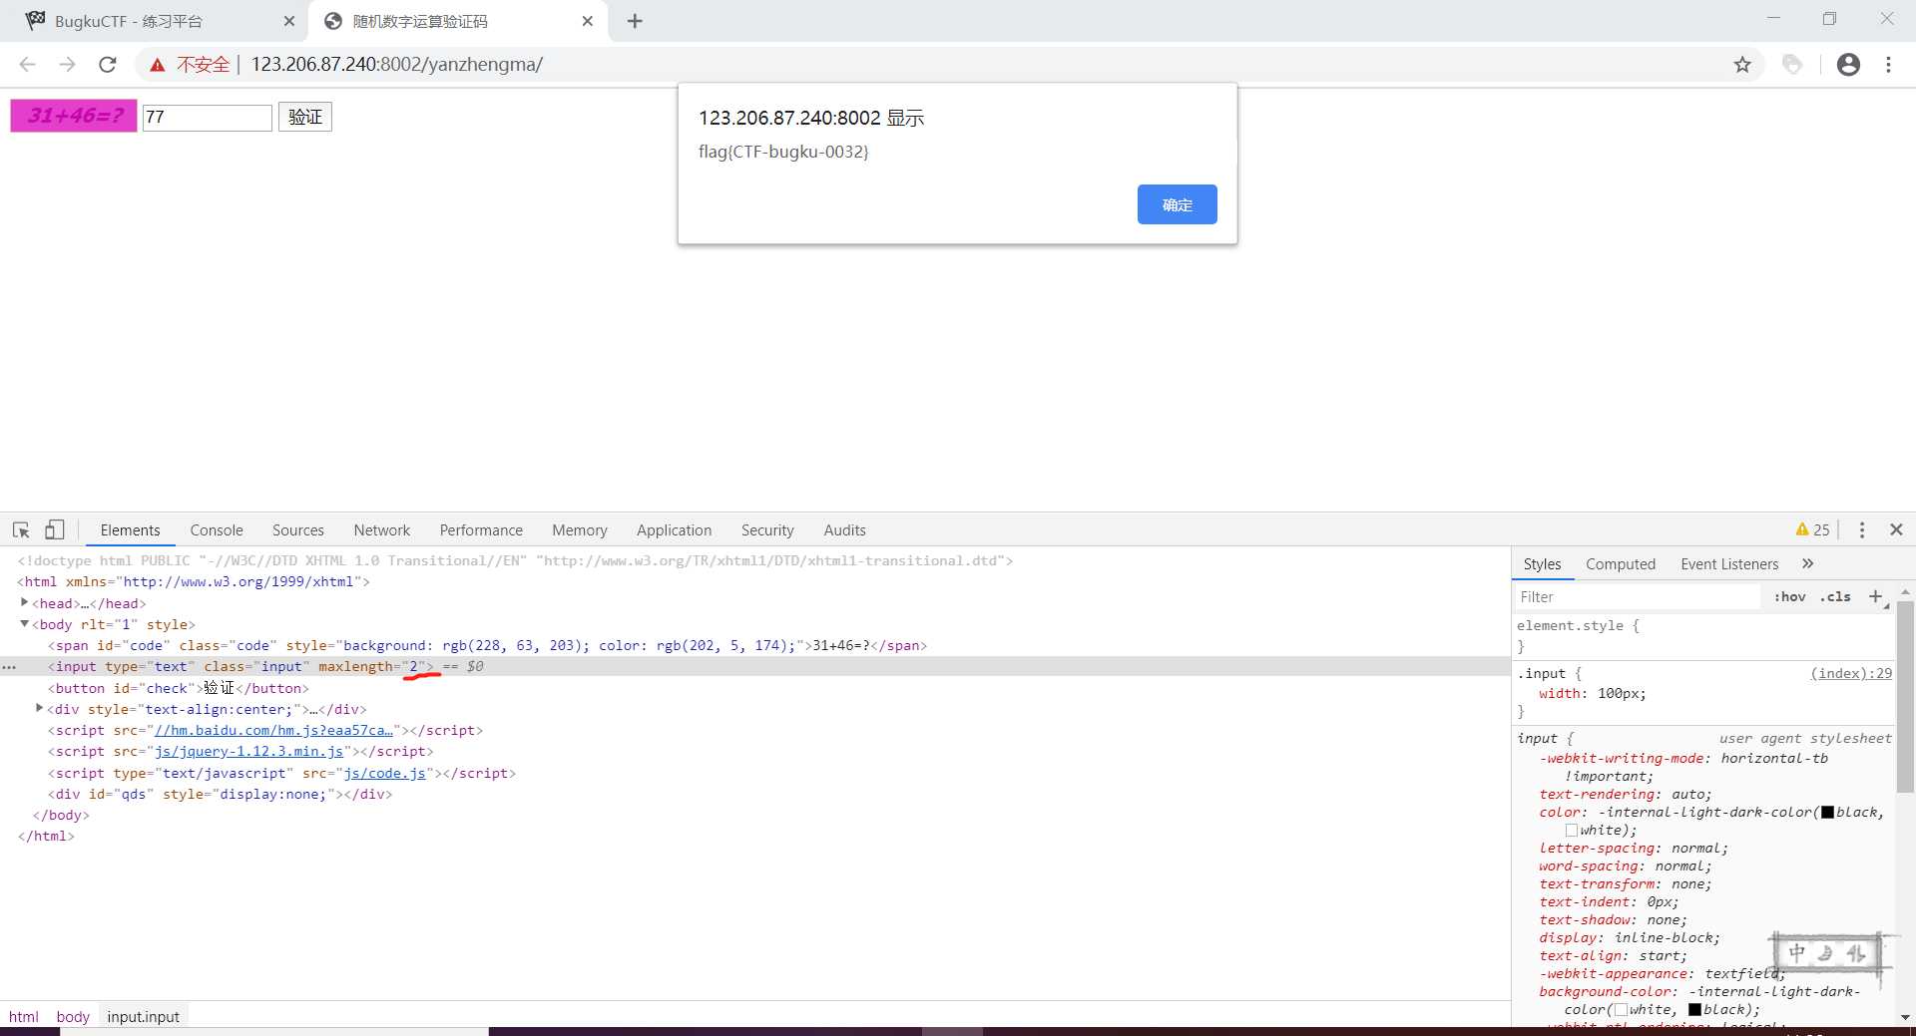Click the browser forward arrow
The width and height of the screenshot is (1916, 1036).
67,65
